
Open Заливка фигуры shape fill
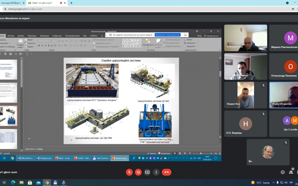tap(172, 40)
